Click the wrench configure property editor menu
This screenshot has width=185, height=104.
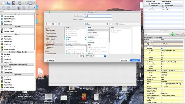click(183, 34)
